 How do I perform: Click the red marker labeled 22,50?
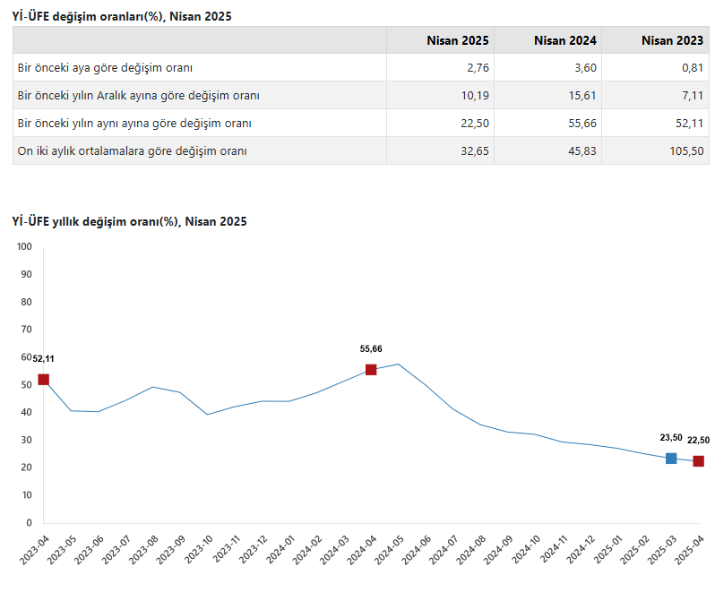coord(698,461)
